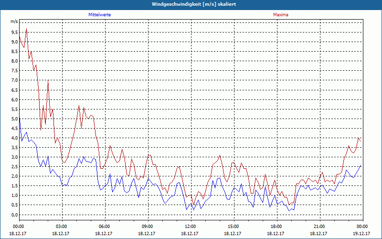This screenshot has height=239, width=382.
Task: Click the 2,0 y-axis value
Action: coord(15,176)
